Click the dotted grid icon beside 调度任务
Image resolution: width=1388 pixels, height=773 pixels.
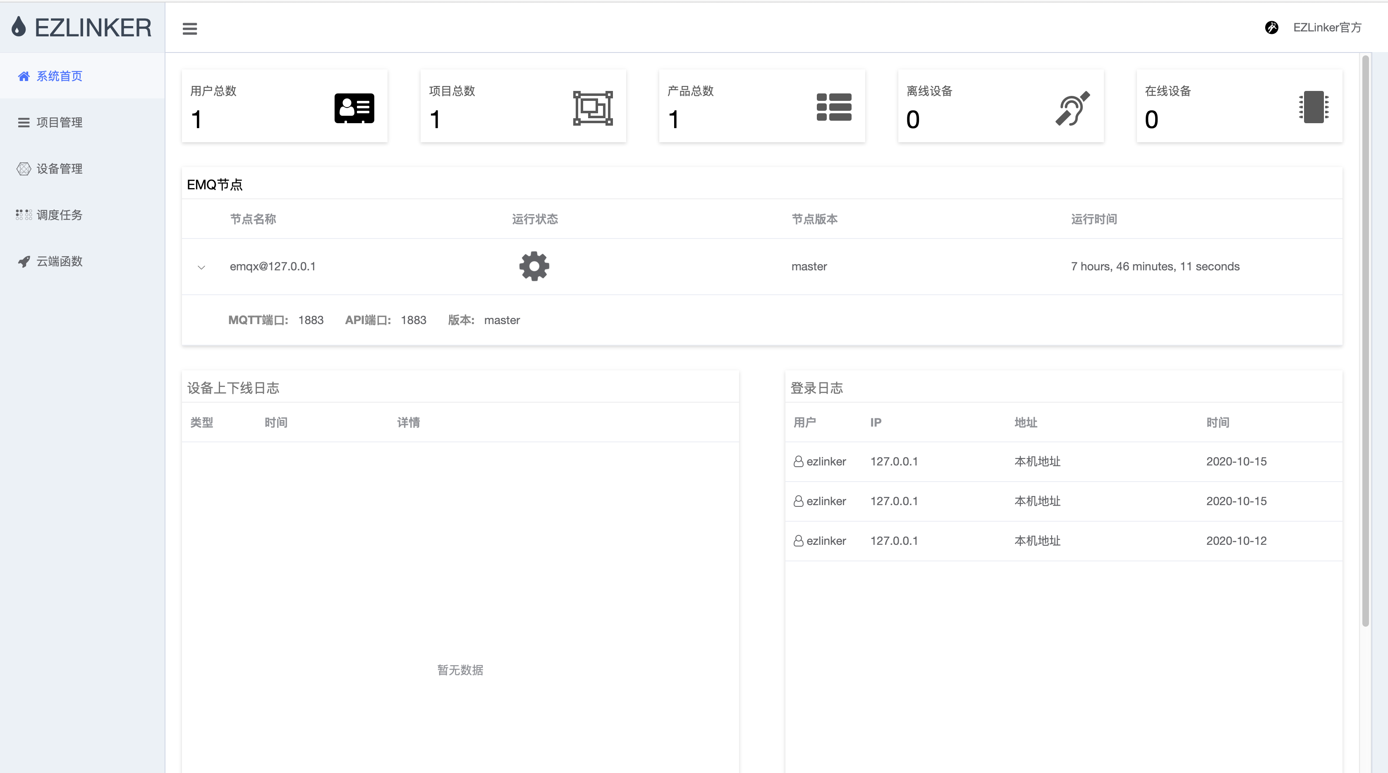(24, 215)
